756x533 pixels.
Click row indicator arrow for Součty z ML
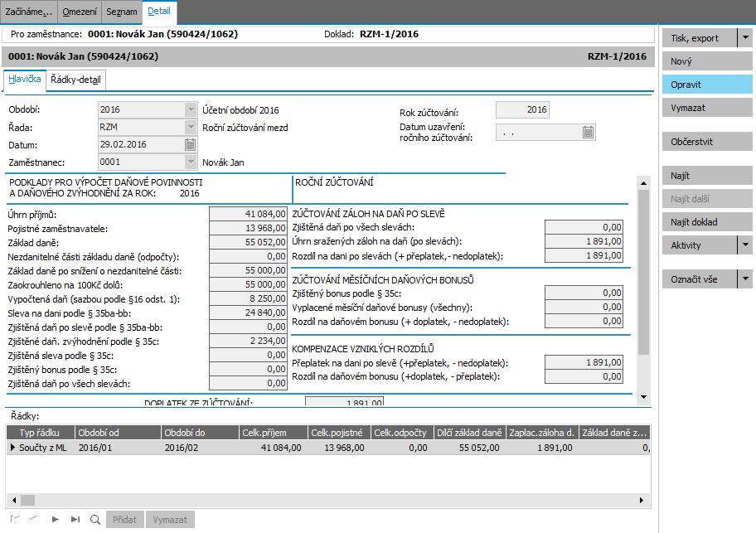[12, 448]
